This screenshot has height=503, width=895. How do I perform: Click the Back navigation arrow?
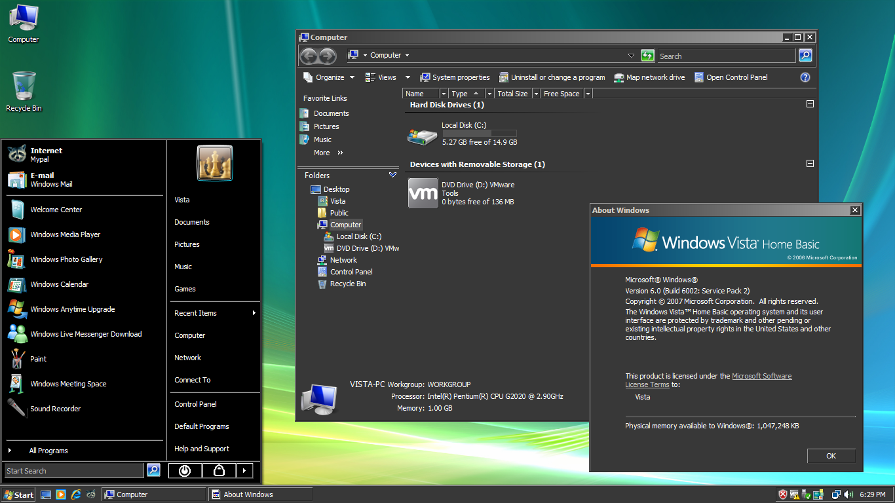pos(309,56)
